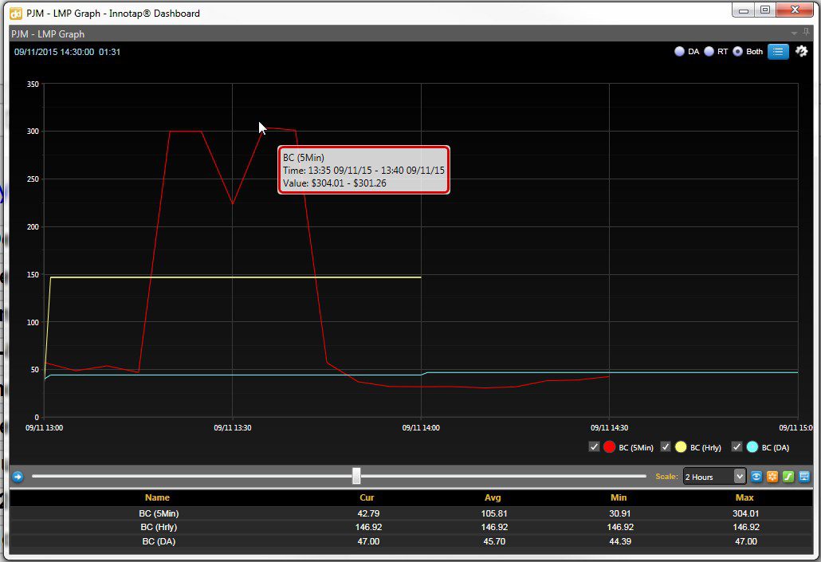
Task: Click the blue table layout icon
Action: 804,477
